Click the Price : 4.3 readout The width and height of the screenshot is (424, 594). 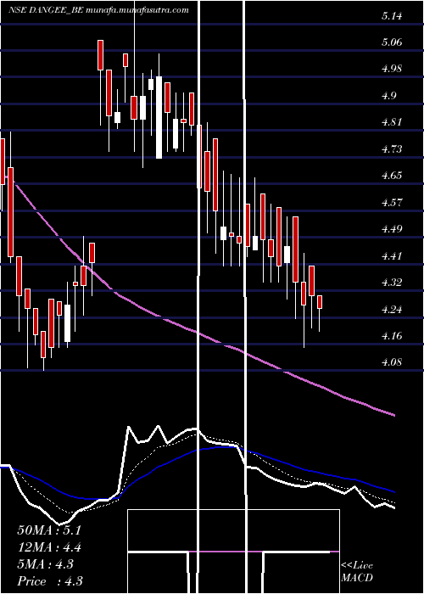[49, 581]
